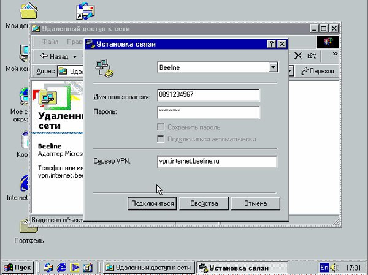
Task: Focus the Сервер VPN field
Action: click(x=217, y=161)
